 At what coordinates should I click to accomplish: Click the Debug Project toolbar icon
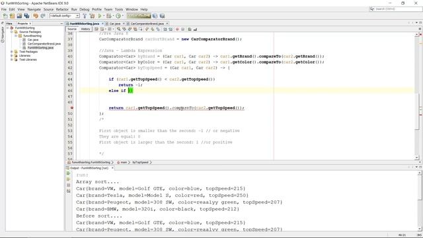tap(108, 16)
